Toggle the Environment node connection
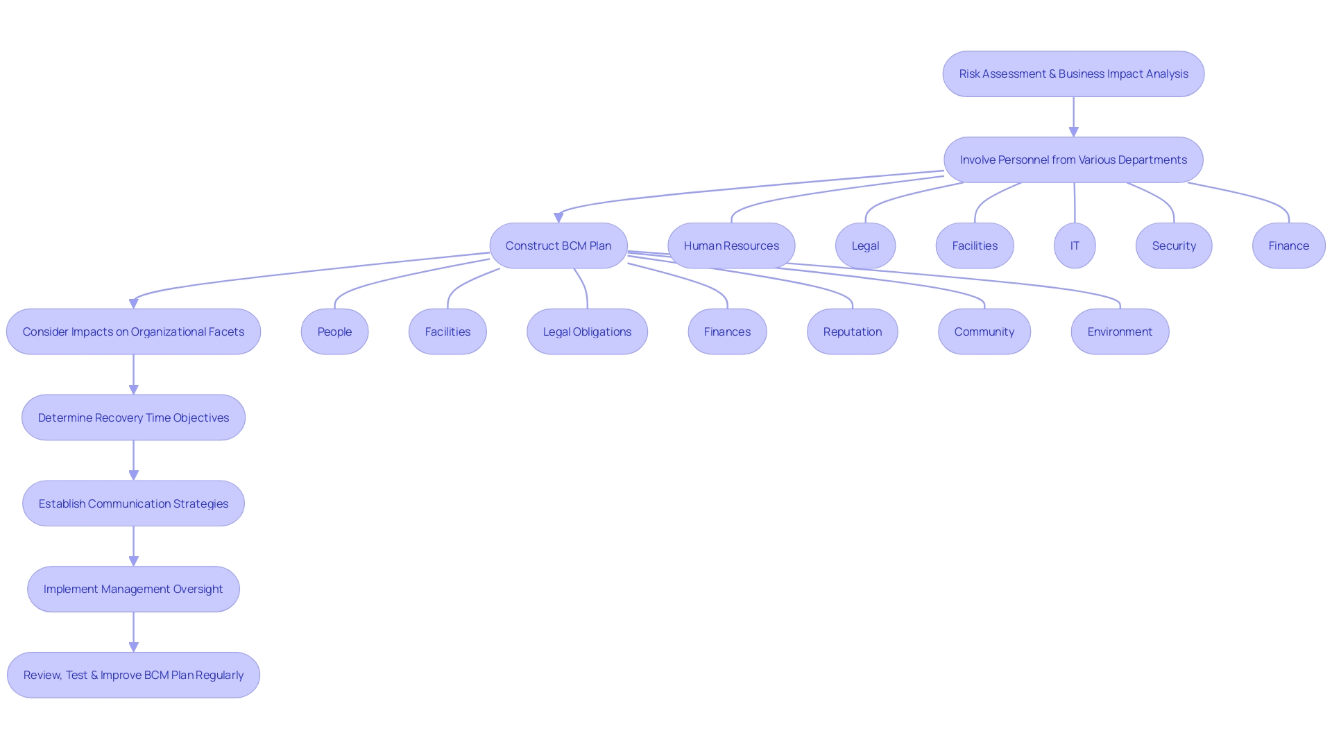Screen dimensions: 1332x749 (x=1120, y=331)
